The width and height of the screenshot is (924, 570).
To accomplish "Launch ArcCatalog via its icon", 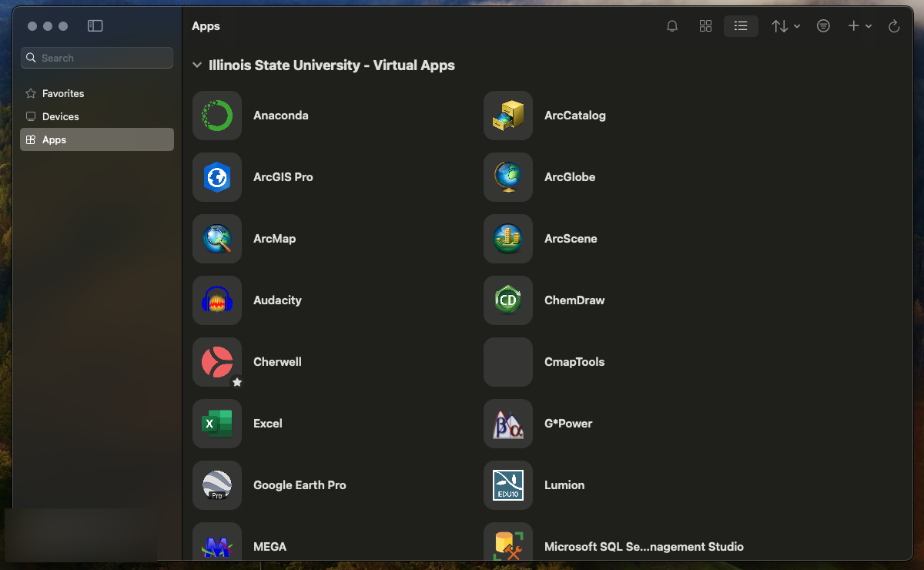I will point(508,116).
